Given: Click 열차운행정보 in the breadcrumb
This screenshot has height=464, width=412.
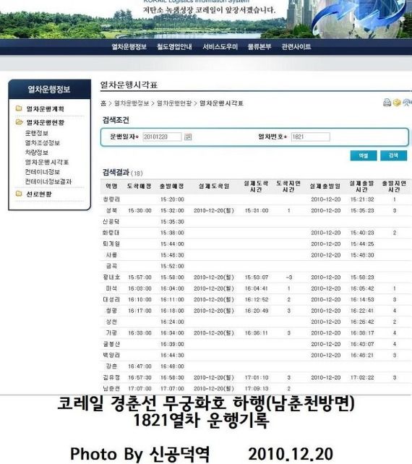Looking at the screenshot, I should coord(132,103).
